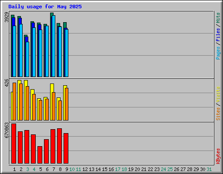Click green day 18 axis label

[124, 169]
